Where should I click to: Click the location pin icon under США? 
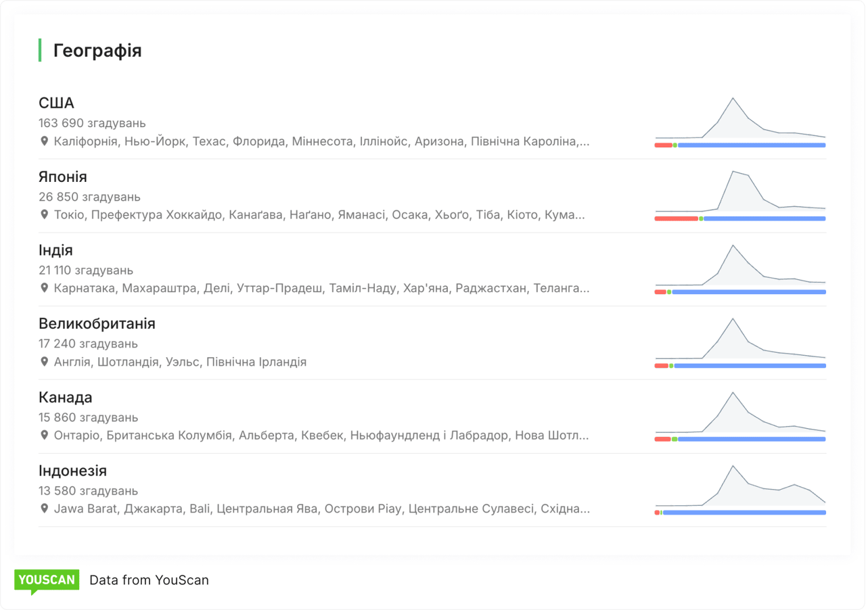(x=45, y=141)
